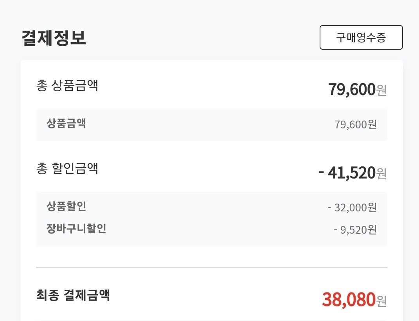Click the 원 unit after red 38,080
The width and height of the screenshot is (419, 321).
point(381,301)
